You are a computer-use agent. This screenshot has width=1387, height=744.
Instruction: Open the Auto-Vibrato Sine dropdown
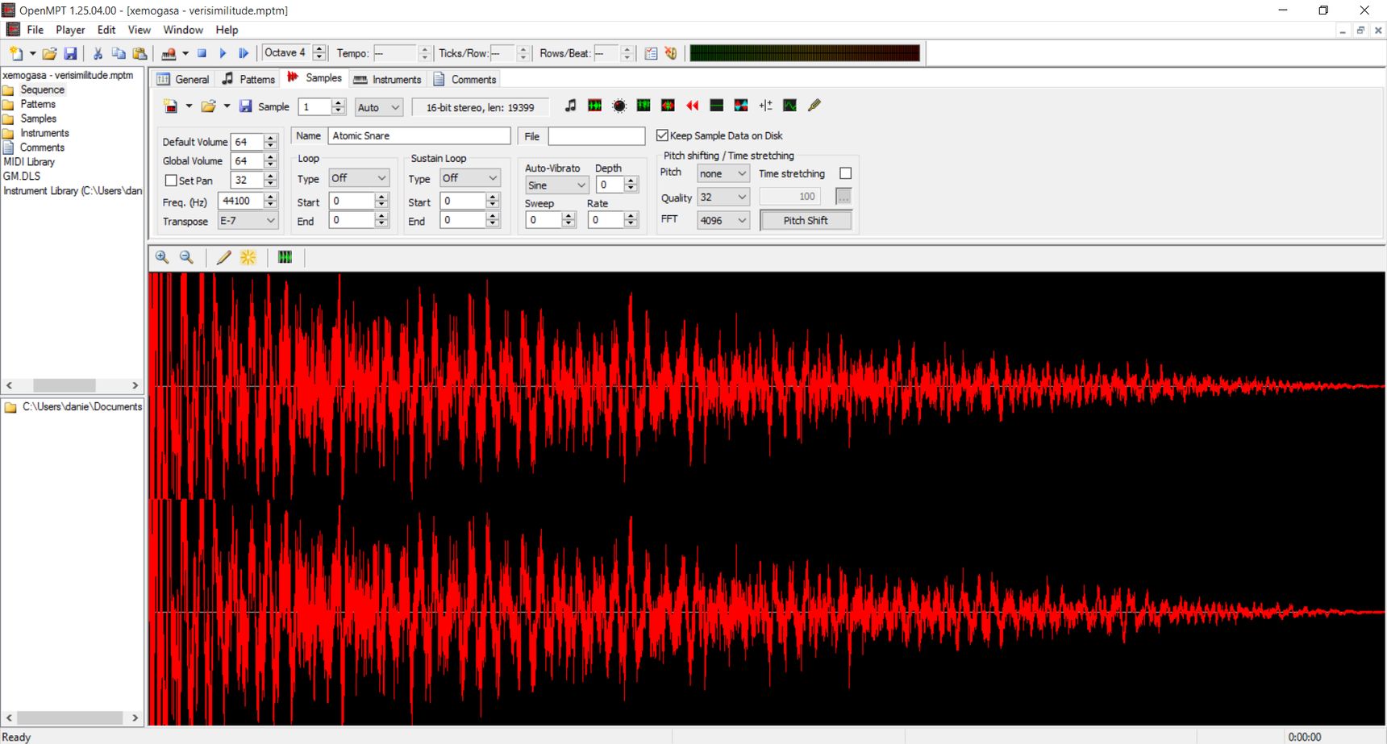[556, 185]
